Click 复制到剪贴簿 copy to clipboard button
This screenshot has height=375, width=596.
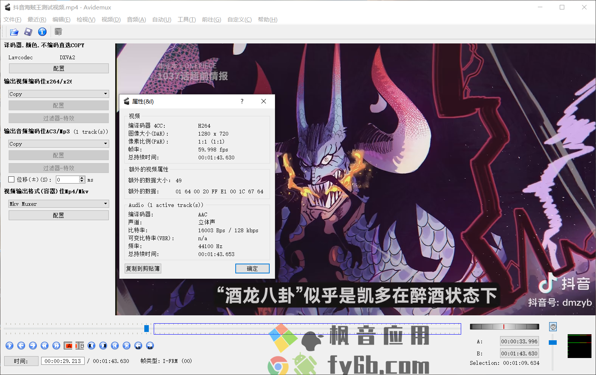click(143, 269)
